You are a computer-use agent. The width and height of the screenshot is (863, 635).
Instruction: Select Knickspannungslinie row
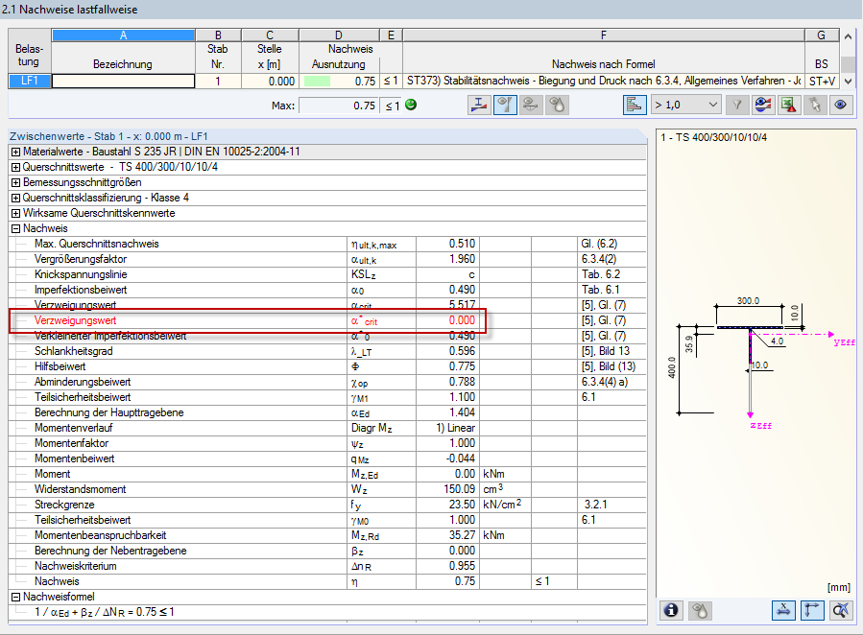327,274
